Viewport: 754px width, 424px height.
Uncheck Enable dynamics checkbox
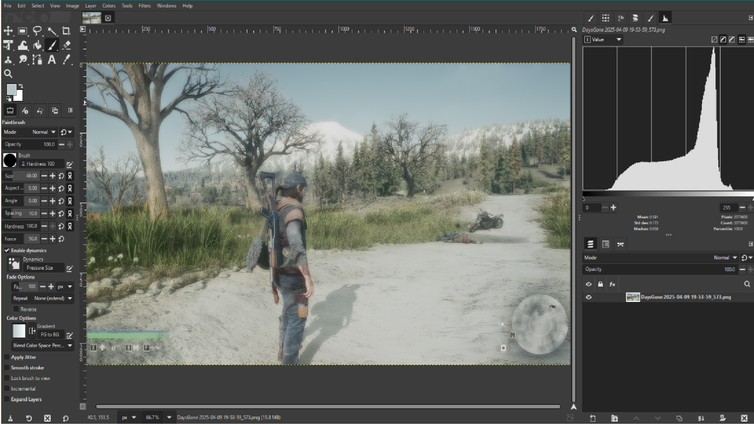(x=7, y=250)
